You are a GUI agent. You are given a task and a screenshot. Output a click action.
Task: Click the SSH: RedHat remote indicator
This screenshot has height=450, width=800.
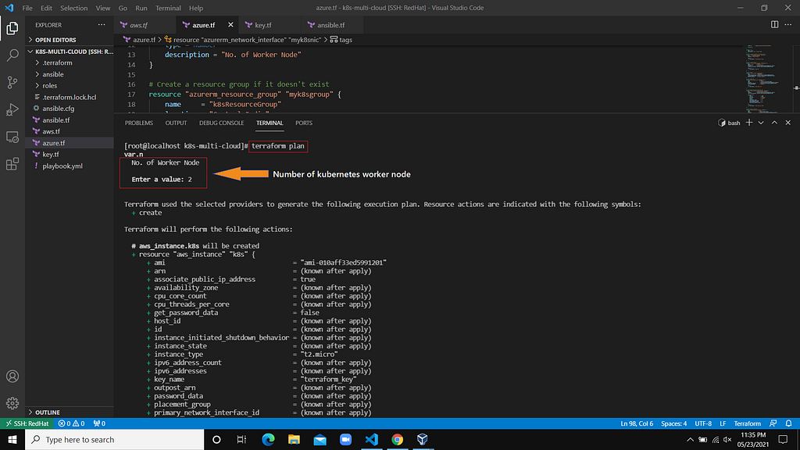click(27, 423)
